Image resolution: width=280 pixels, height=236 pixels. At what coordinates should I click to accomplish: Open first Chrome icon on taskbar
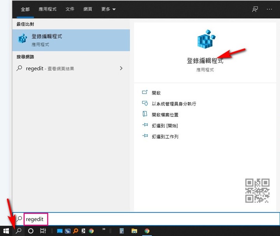pos(91,231)
